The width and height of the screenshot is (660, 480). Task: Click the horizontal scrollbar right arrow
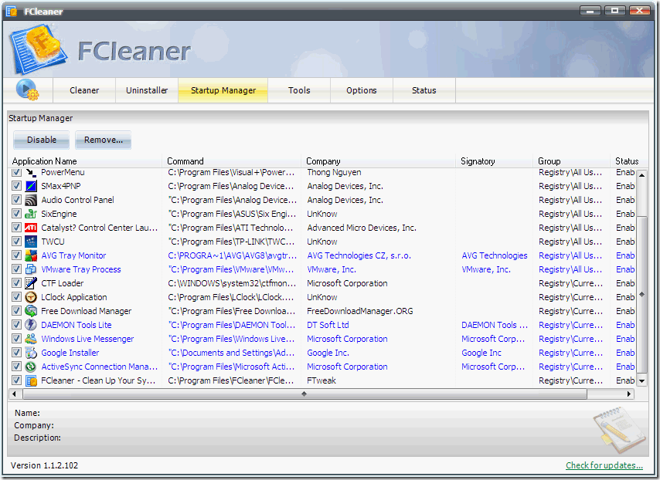click(x=629, y=394)
